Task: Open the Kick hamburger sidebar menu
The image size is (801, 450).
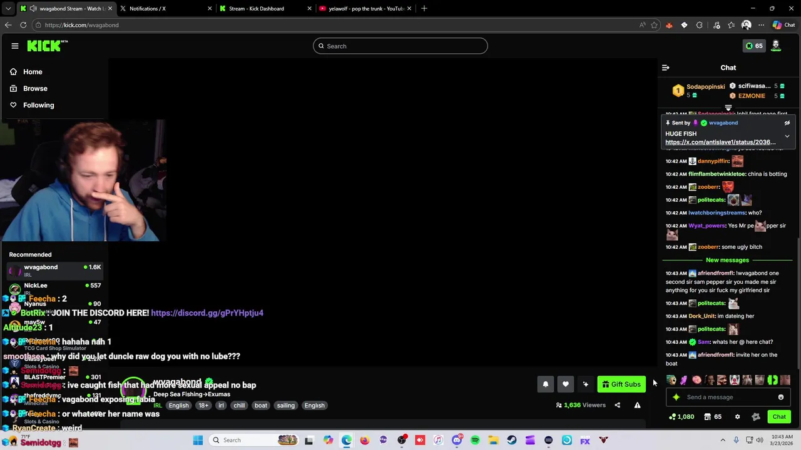Action: (14, 46)
